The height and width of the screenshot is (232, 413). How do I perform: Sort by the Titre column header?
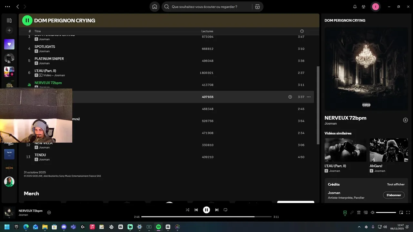point(37,31)
